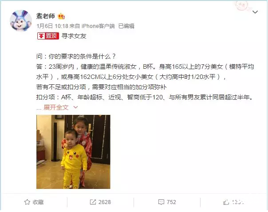
Task: Open the post options chevron menu
Action: 255,12
